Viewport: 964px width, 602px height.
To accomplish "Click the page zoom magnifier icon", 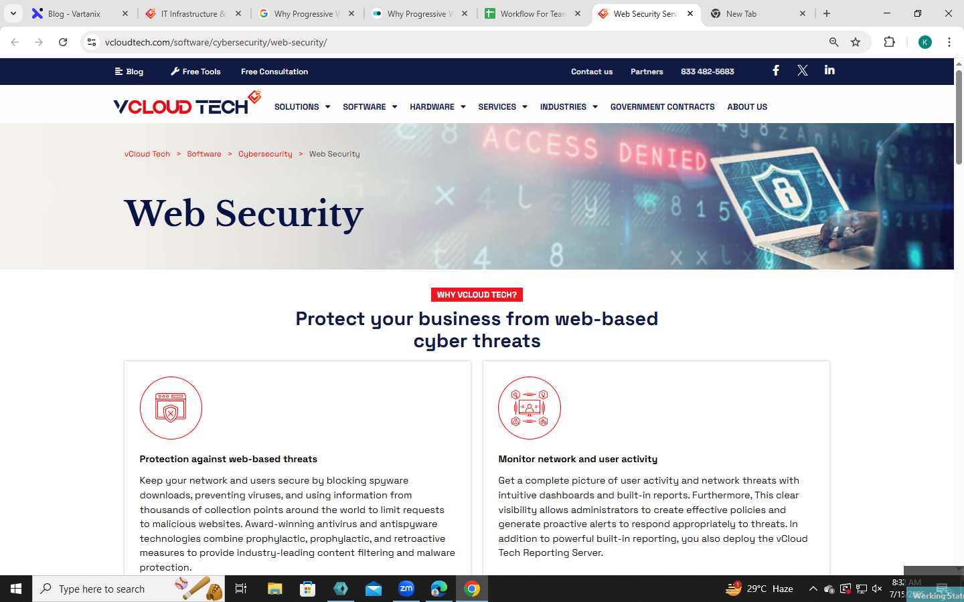I will [833, 42].
